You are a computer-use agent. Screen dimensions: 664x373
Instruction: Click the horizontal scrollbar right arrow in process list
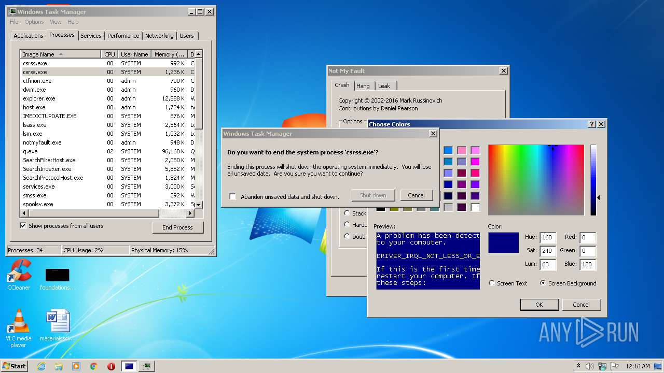(190, 213)
